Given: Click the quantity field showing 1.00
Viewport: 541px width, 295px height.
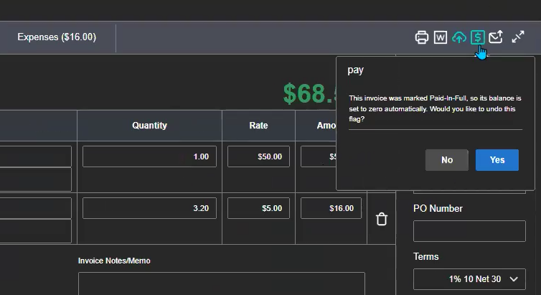Looking at the screenshot, I should click(149, 156).
